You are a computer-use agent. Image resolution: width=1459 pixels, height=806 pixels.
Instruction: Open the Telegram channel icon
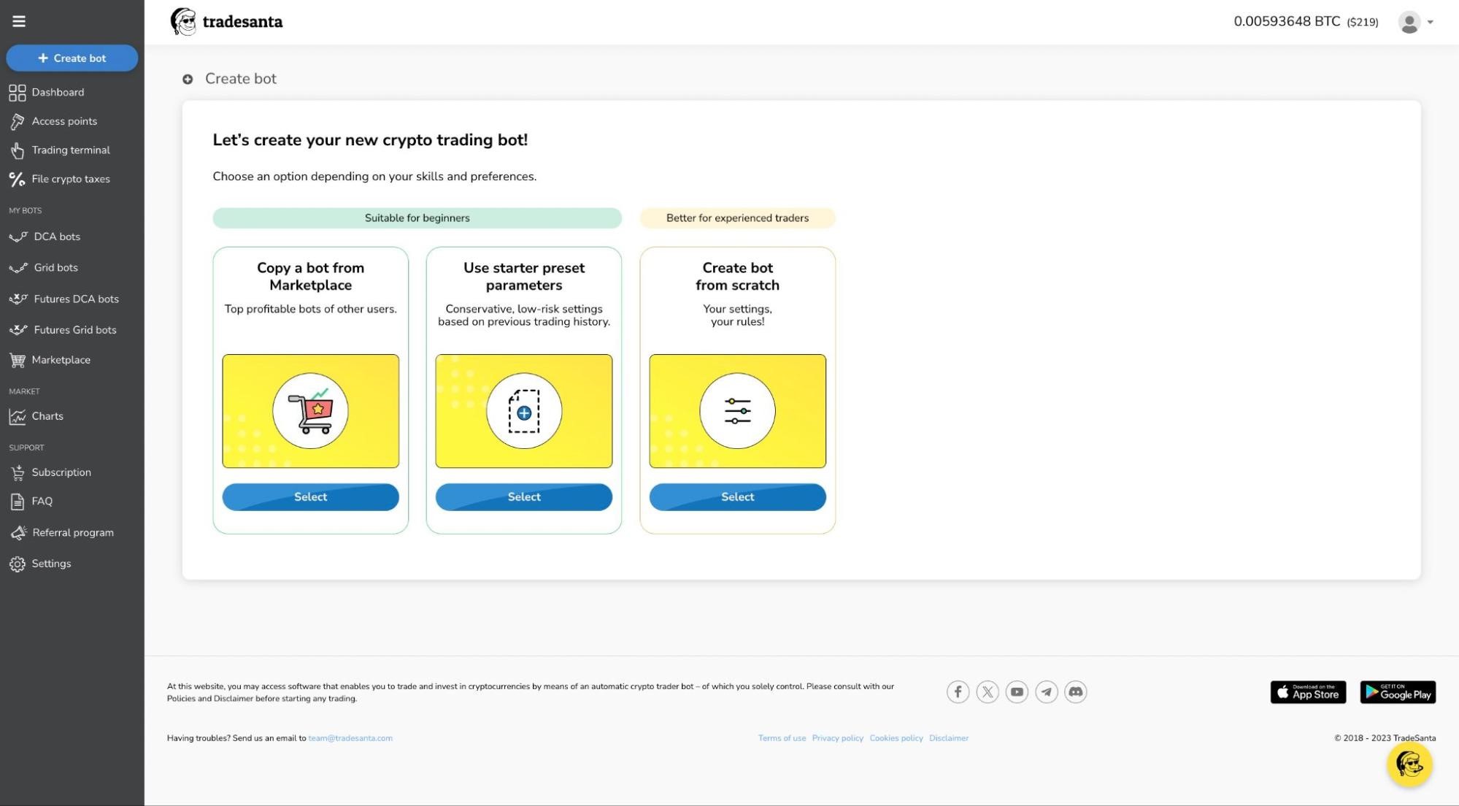point(1046,691)
